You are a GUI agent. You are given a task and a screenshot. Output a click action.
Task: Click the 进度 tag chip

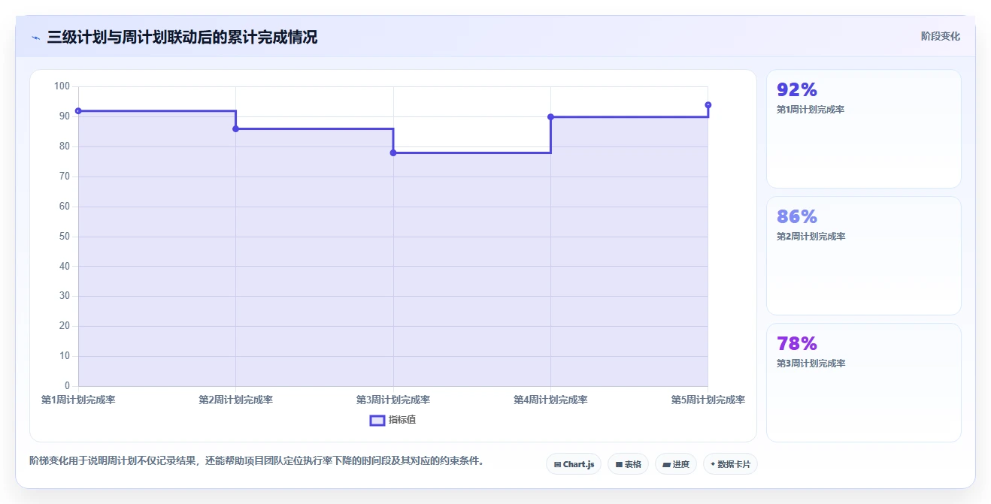click(x=676, y=464)
